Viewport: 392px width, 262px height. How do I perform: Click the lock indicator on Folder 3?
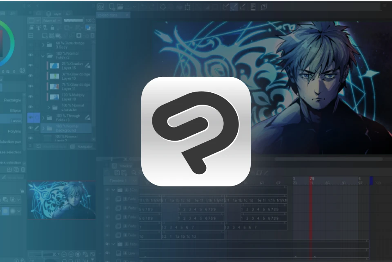(87, 118)
